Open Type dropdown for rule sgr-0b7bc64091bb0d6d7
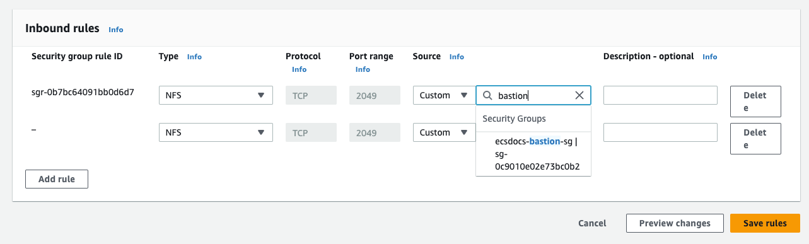This screenshot has height=244, width=809. (x=216, y=95)
